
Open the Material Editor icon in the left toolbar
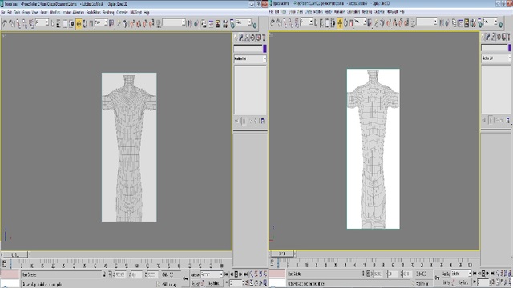[x=225, y=24]
